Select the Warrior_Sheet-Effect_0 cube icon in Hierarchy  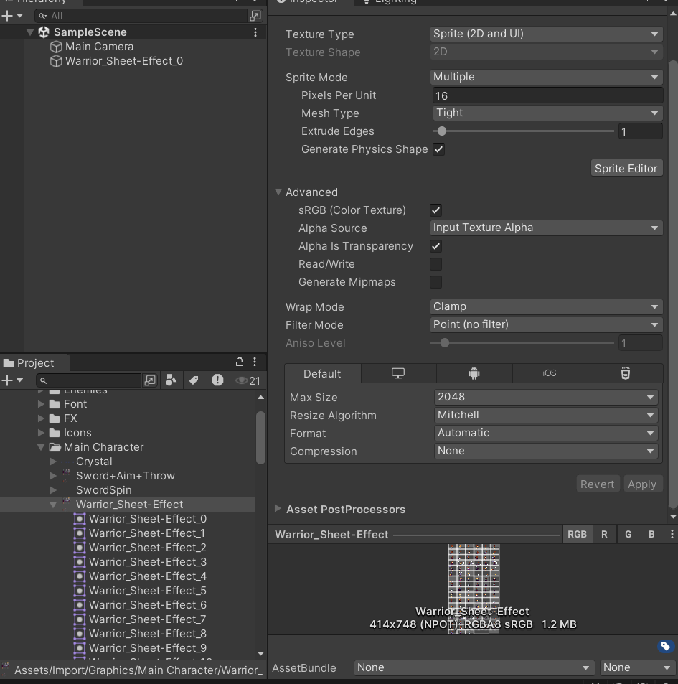[x=56, y=61]
